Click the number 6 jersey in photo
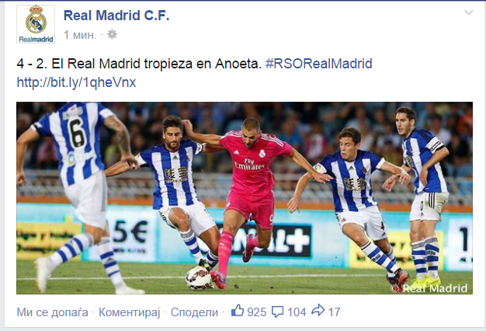Image resolution: width=486 pixels, height=331 pixels. pos(77,134)
